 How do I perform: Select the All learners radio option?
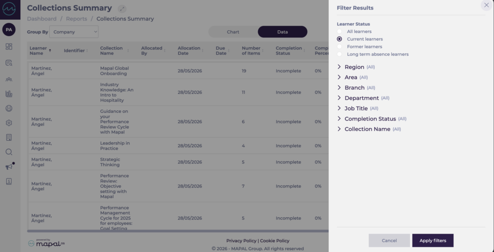coord(339,31)
